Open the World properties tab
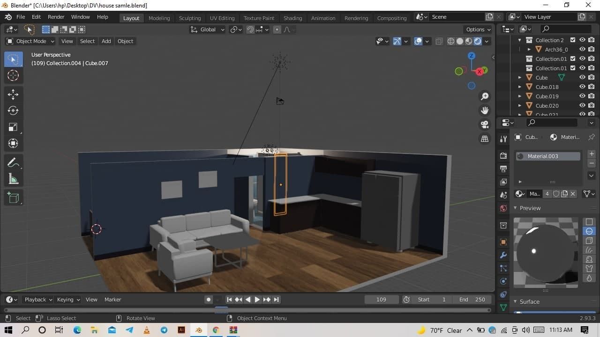Viewport: 600px width, 337px height. pyautogui.click(x=503, y=208)
